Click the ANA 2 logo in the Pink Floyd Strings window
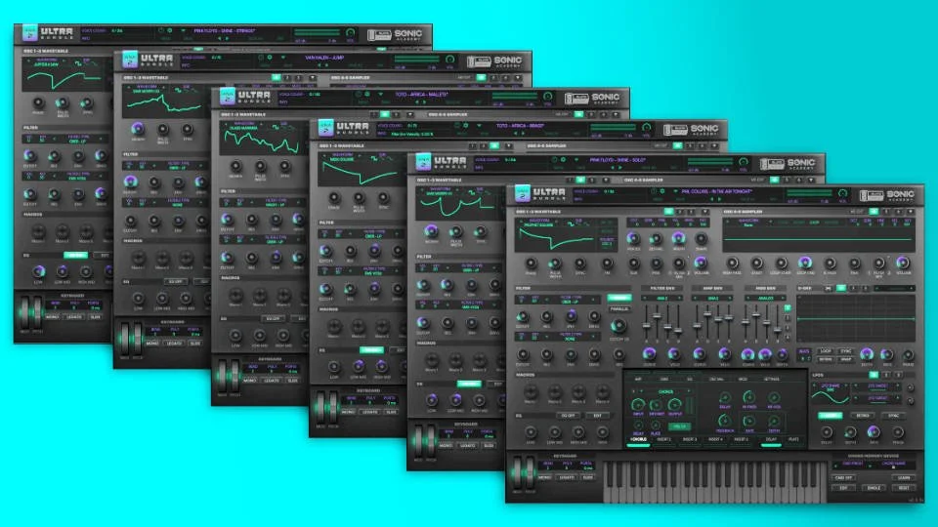This screenshot has height=527, width=938. pyautogui.click(x=30, y=32)
